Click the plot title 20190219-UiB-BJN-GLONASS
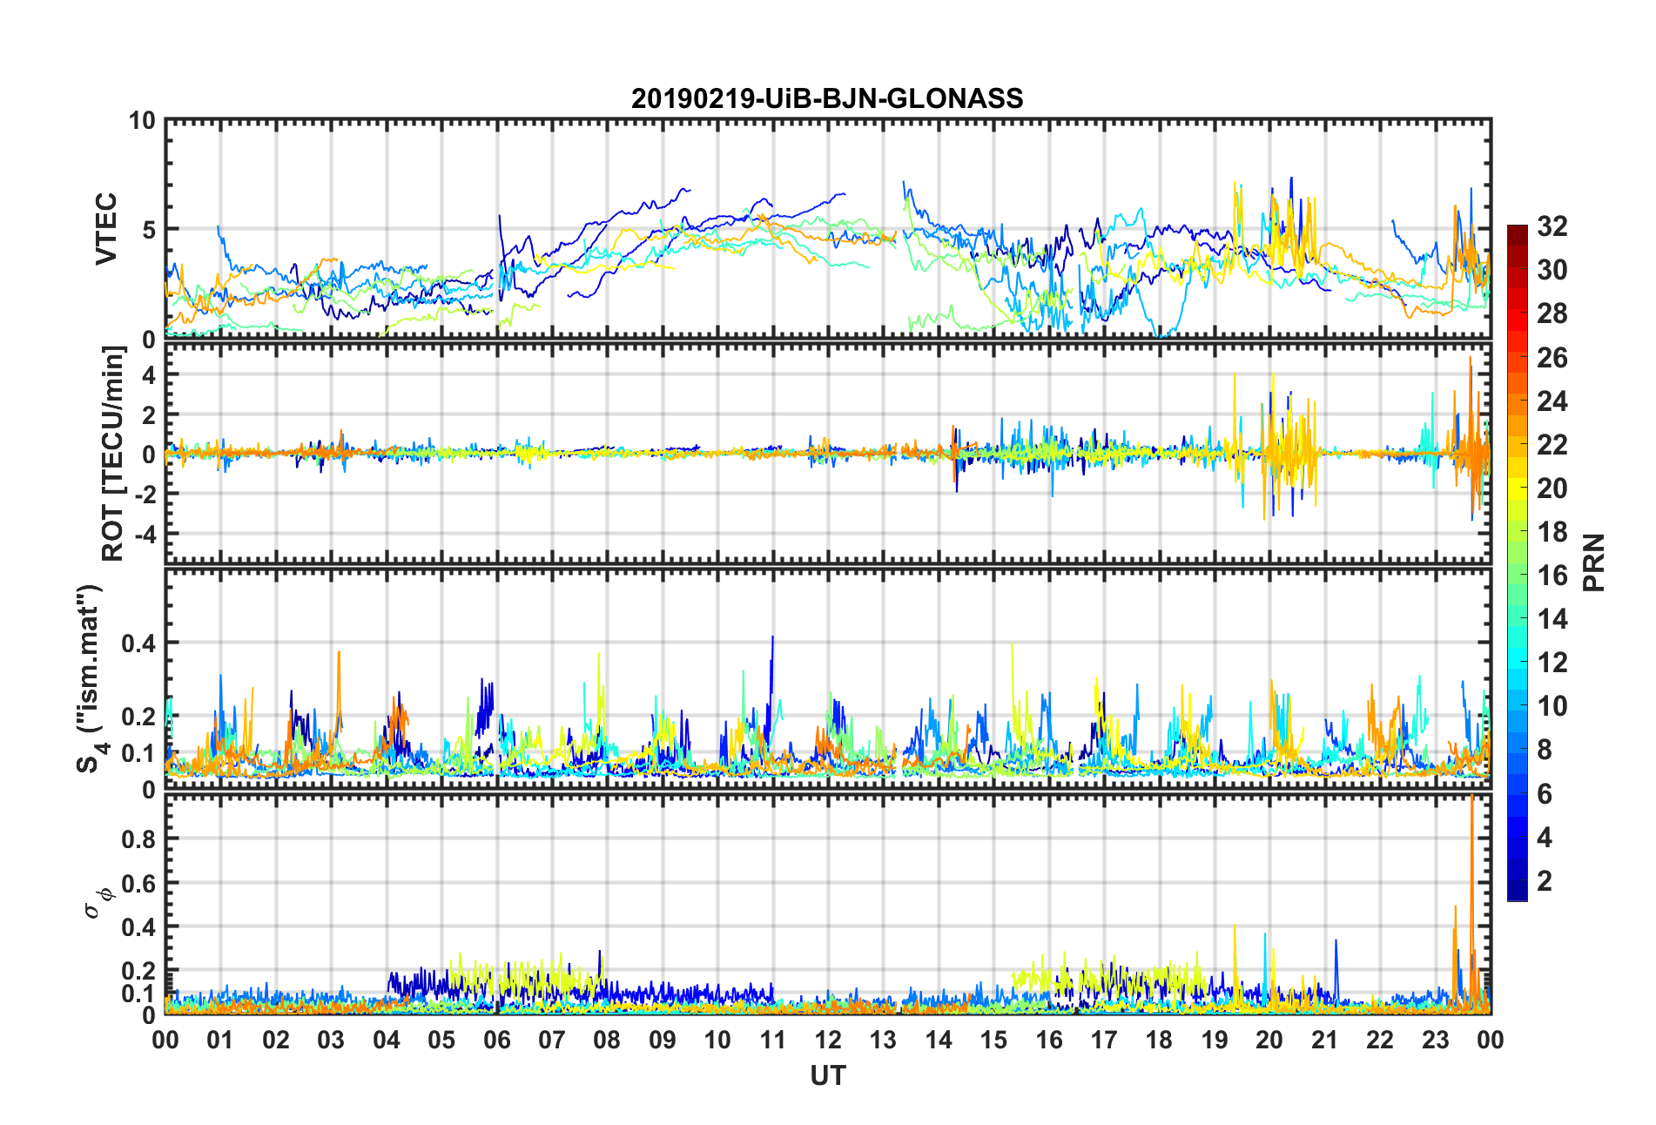Screen dimensions: 1656x1125 (827, 98)
